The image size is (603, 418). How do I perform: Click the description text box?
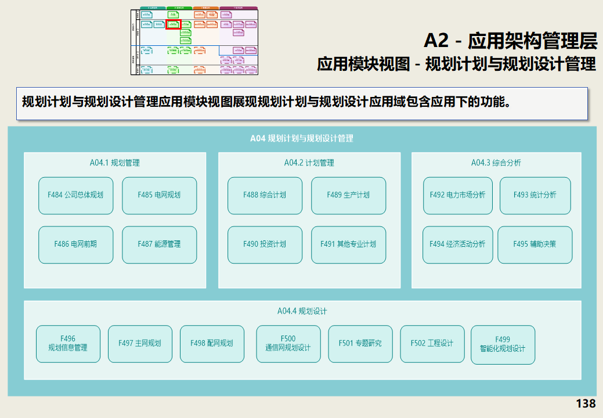pyautogui.click(x=302, y=103)
